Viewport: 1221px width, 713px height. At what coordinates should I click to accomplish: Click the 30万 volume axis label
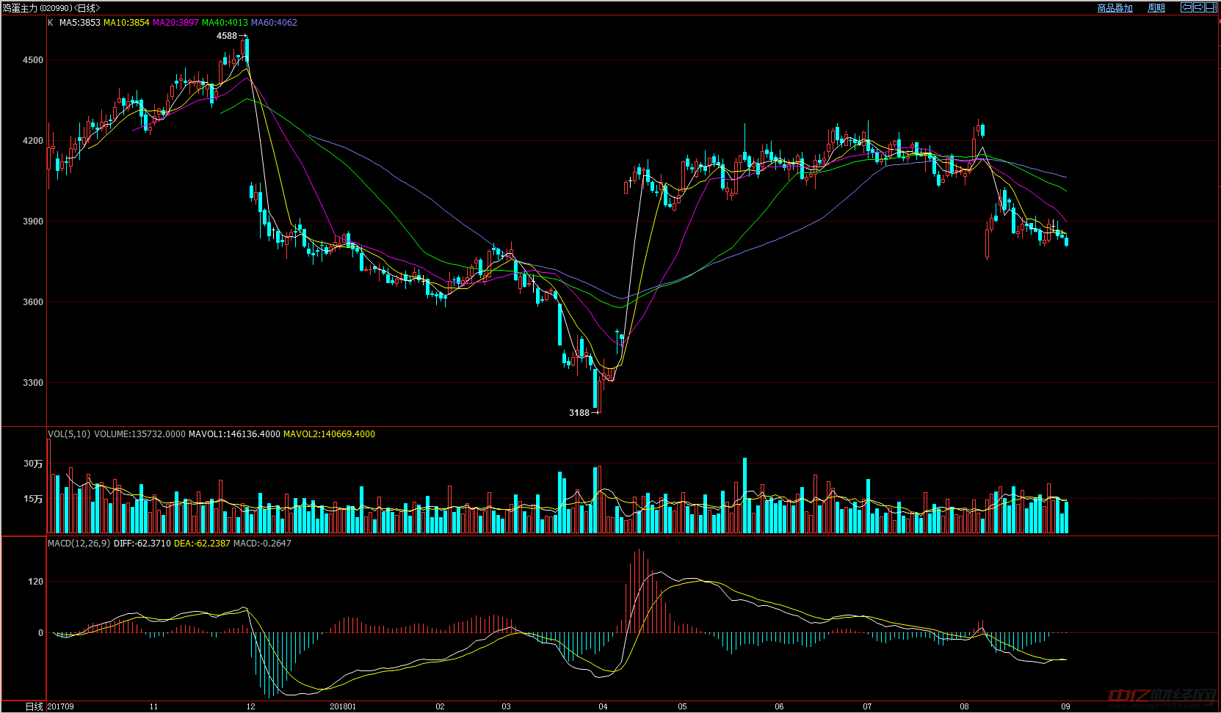click(33, 464)
